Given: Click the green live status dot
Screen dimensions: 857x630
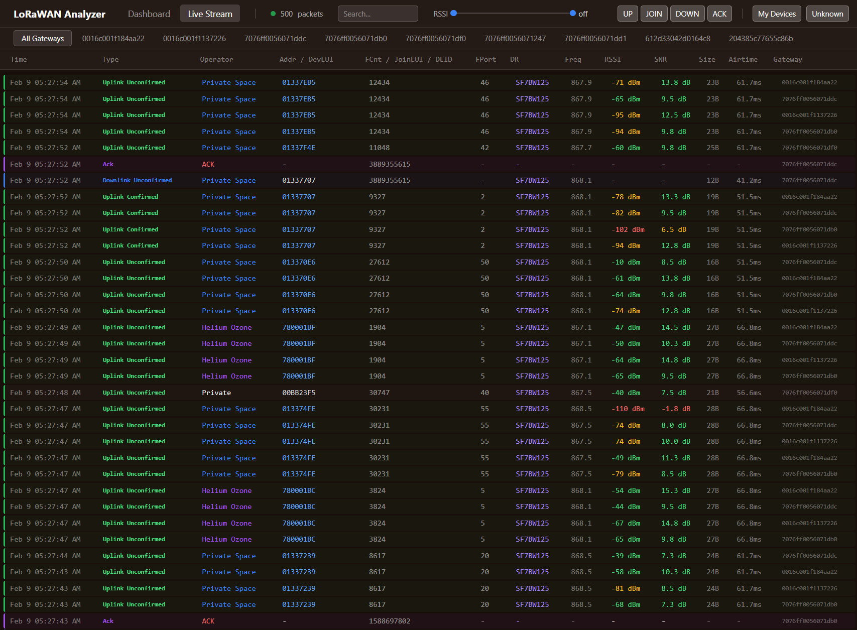Looking at the screenshot, I should (x=273, y=14).
